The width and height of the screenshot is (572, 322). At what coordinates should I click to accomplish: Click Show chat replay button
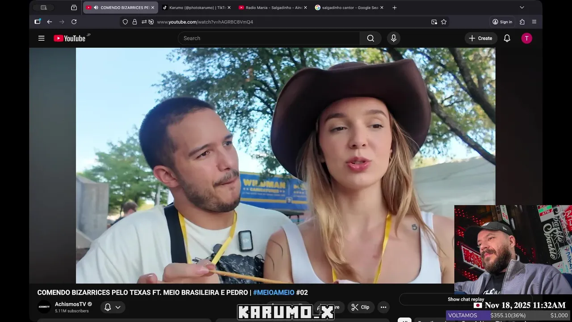coord(466,299)
